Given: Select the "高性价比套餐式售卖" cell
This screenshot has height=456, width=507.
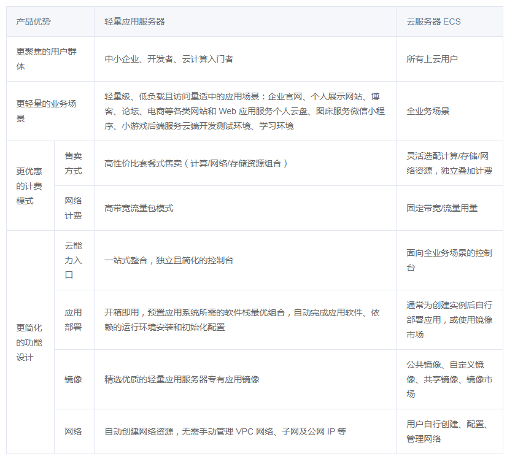Looking at the screenshot, I should coord(245,163).
